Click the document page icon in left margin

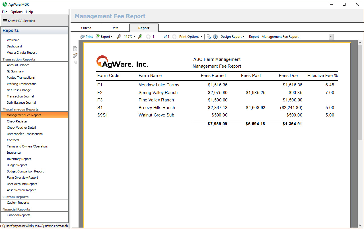click(75, 49)
